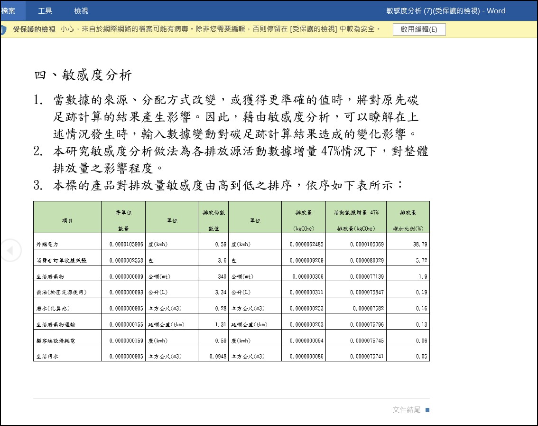Open the 檔案 menu
The image size is (538, 426).
click(x=9, y=10)
